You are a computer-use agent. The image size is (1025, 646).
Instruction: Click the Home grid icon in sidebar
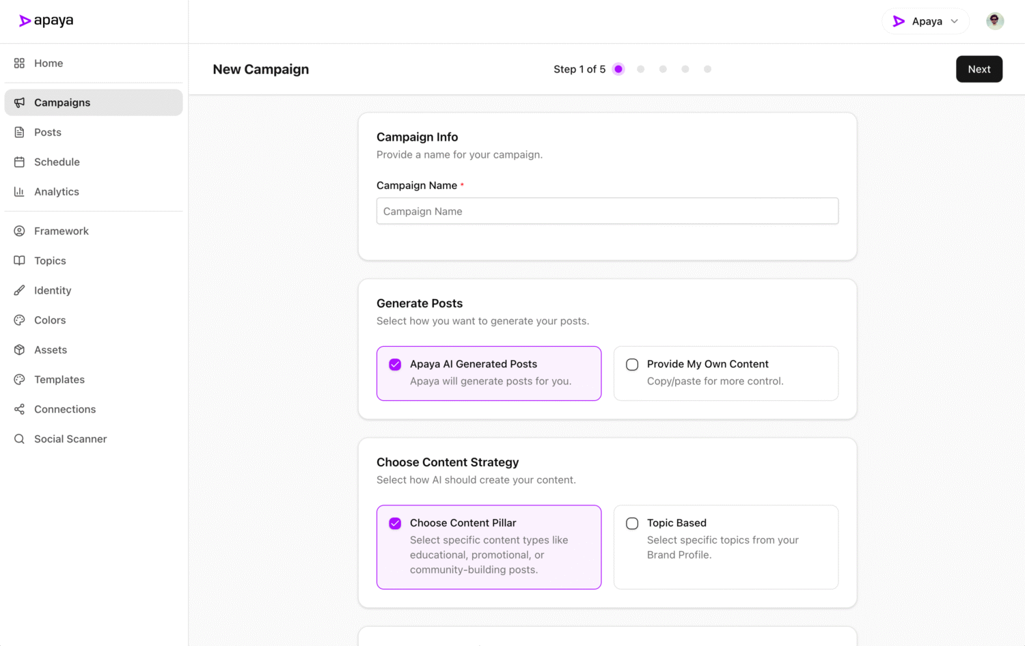pyautogui.click(x=19, y=63)
